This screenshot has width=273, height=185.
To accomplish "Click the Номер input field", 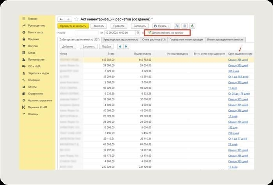I will [87, 33].
